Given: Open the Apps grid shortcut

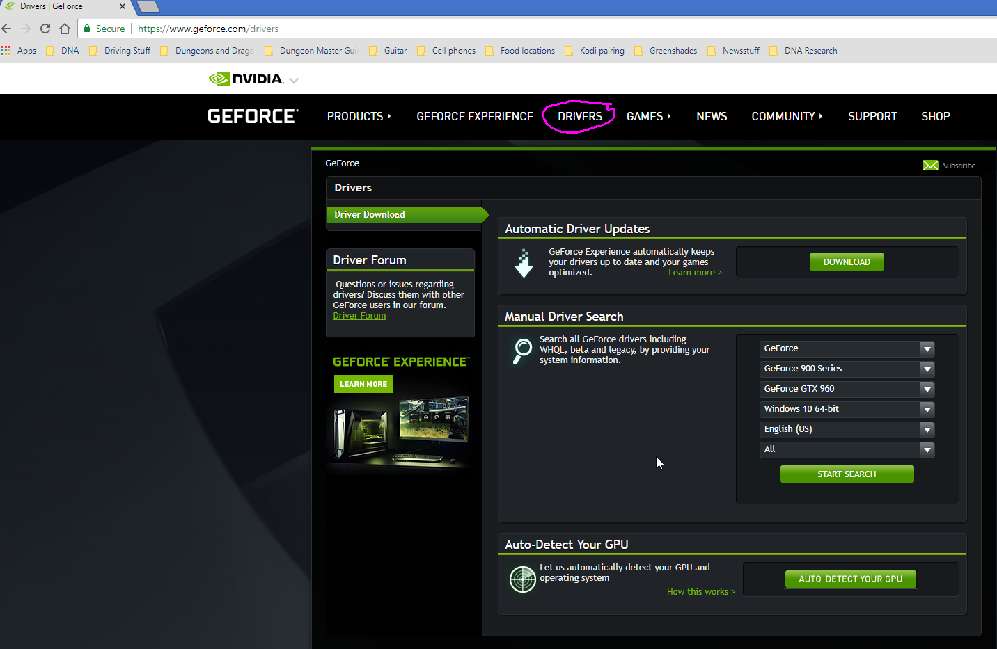Looking at the screenshot, I should pyautogui.click(x=19, y=51).
